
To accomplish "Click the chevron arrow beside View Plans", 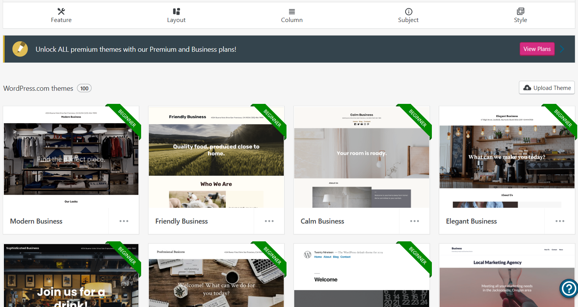I will [562, 49].
